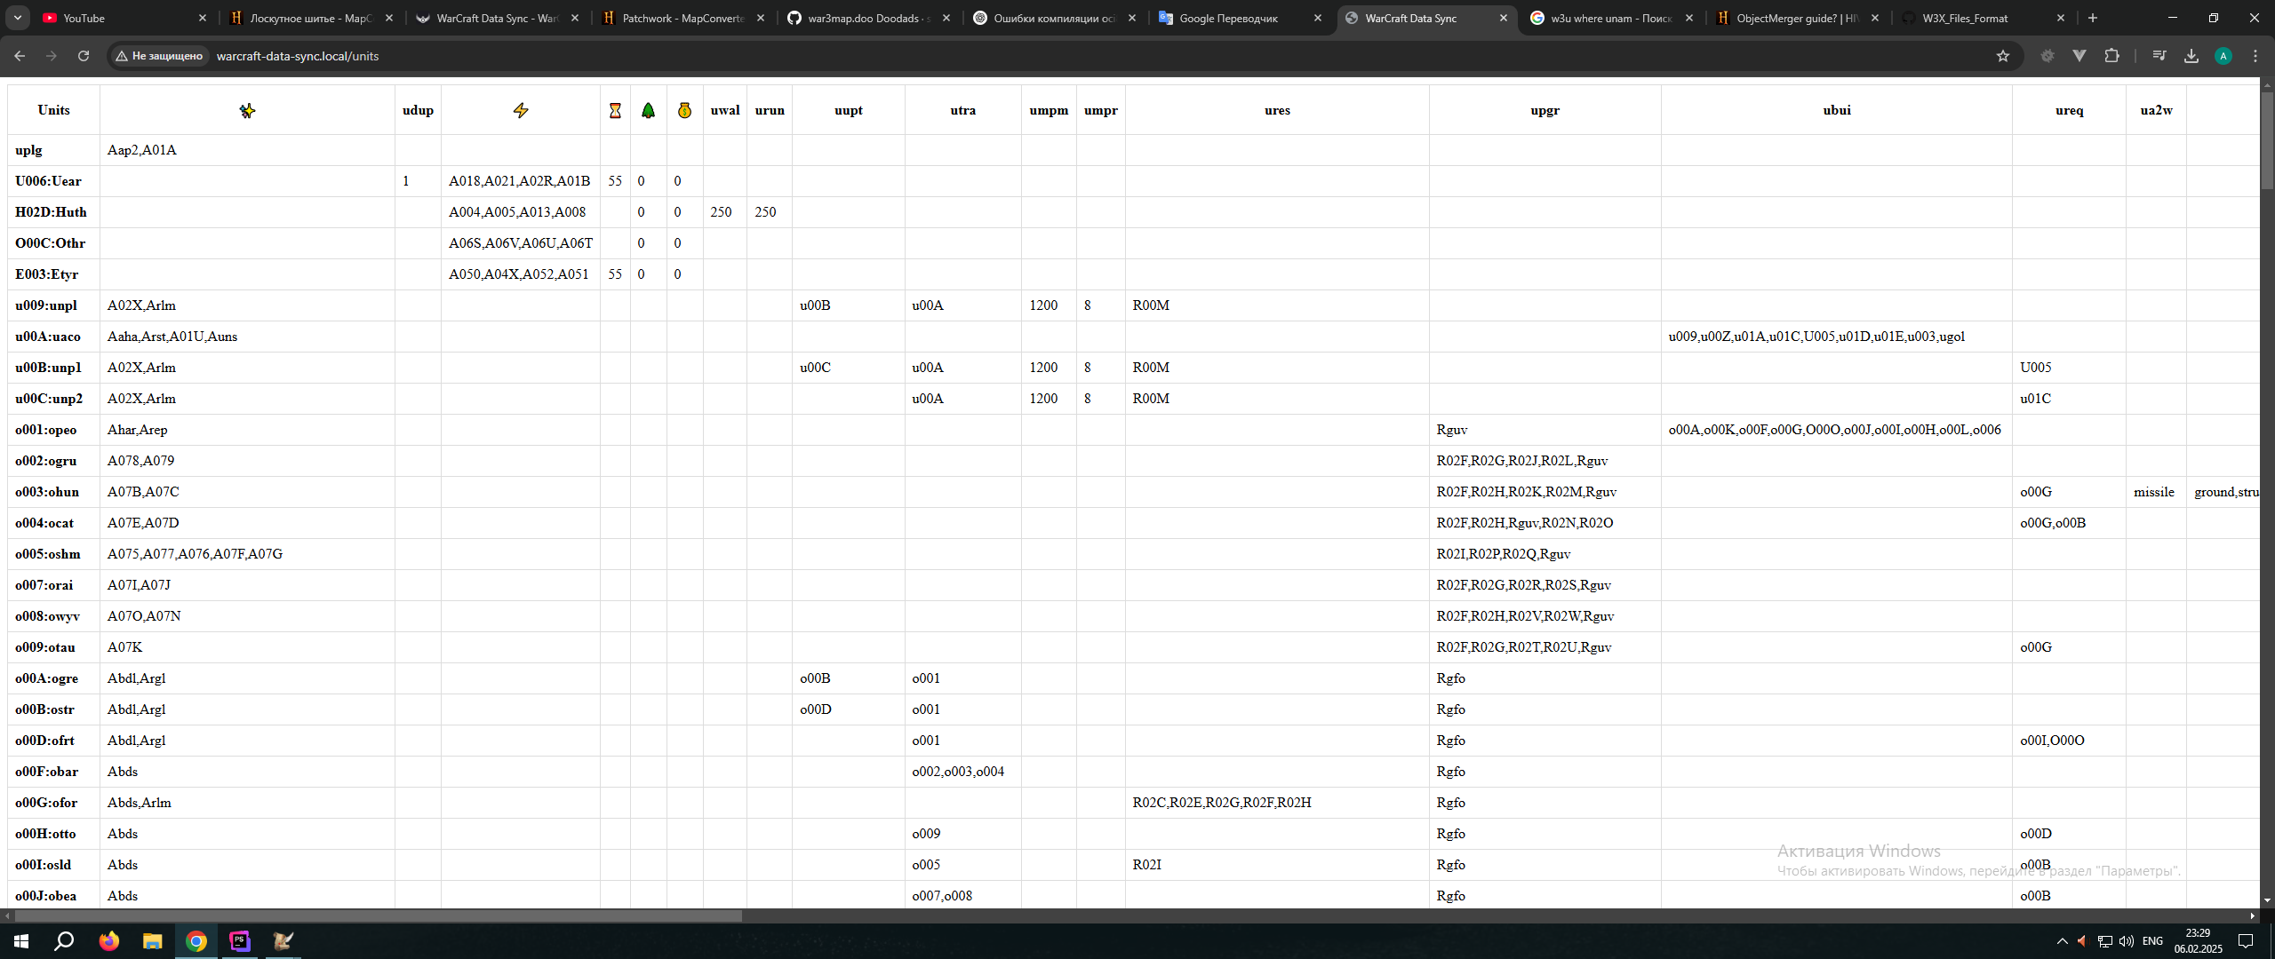Open a new tab with plus button
This screenshot has height=959, width=2275.
click(2093, 18)
